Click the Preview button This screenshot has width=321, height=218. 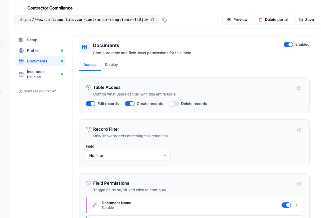(x=237, y=20)
